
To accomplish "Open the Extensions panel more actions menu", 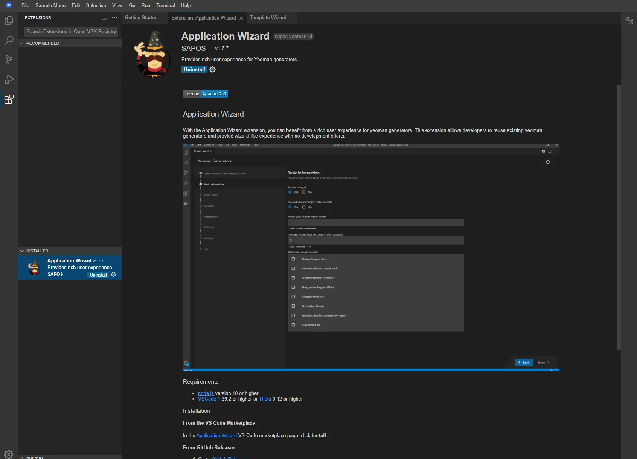I will click(114, 18).
